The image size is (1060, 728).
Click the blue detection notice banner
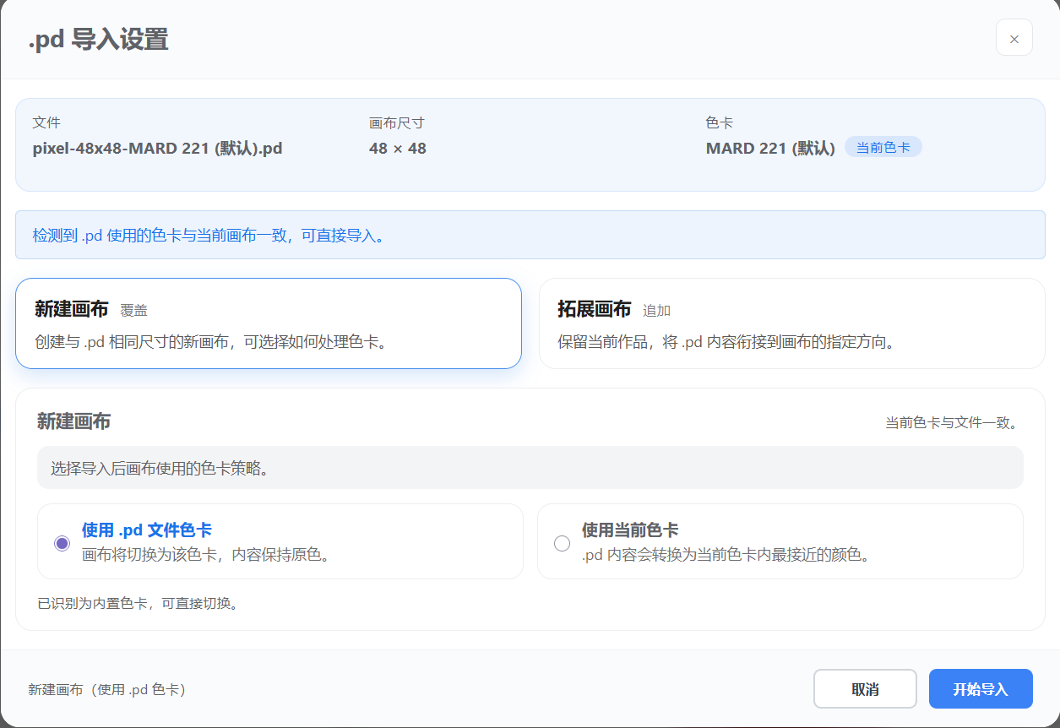(x=530, y=235)
